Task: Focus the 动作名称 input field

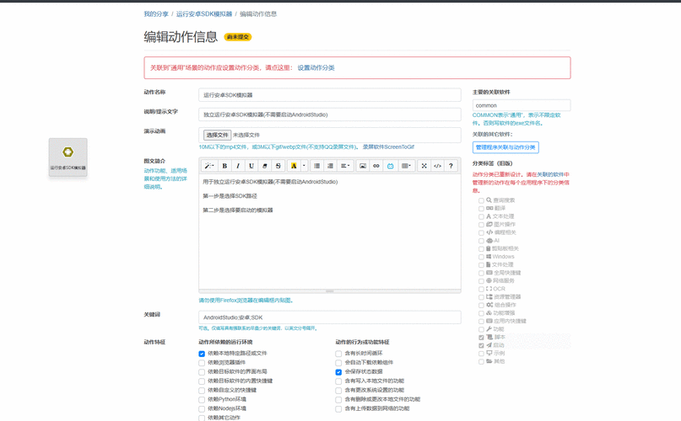Action: [330, 95]
